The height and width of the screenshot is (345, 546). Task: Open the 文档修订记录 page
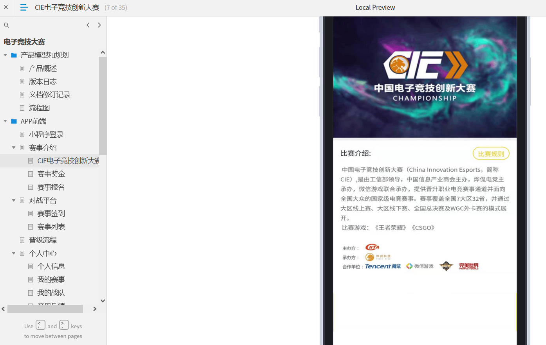[x=50, y=95]
